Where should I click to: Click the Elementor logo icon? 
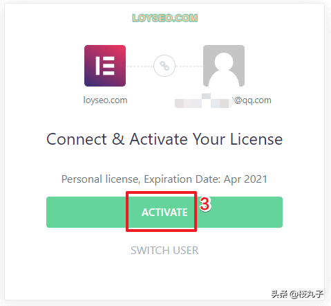point(105,66)
